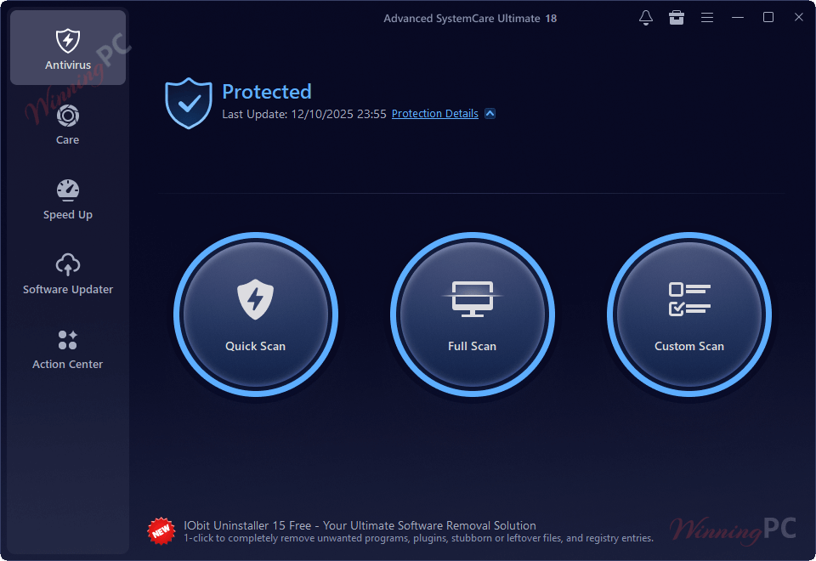
Task: Collapse the Protection Details arrow
Action: click(x=490, y=113)
